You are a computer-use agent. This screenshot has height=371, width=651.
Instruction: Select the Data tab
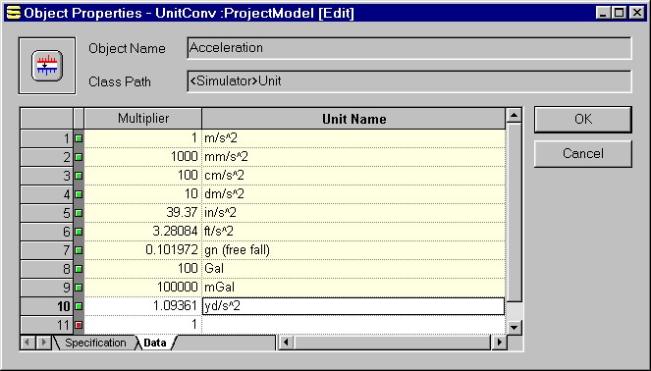[155, 343]
